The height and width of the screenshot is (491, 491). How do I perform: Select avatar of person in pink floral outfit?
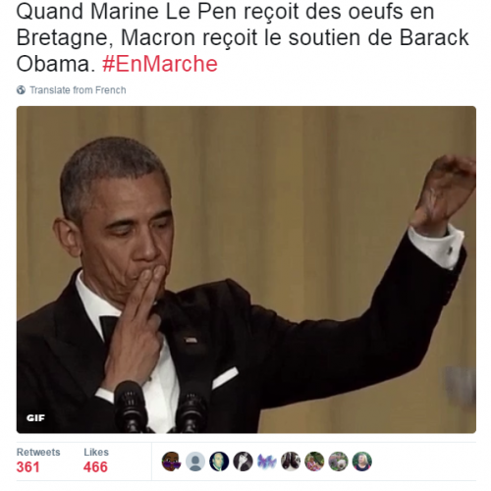[x=314, y=462]
